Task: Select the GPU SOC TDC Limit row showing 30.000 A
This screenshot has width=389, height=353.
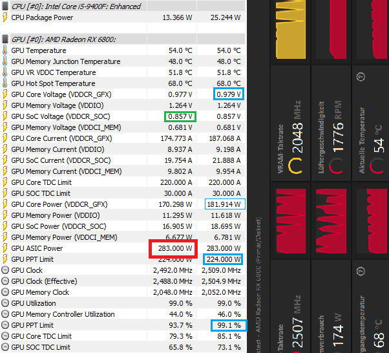Action: (123, 193)
